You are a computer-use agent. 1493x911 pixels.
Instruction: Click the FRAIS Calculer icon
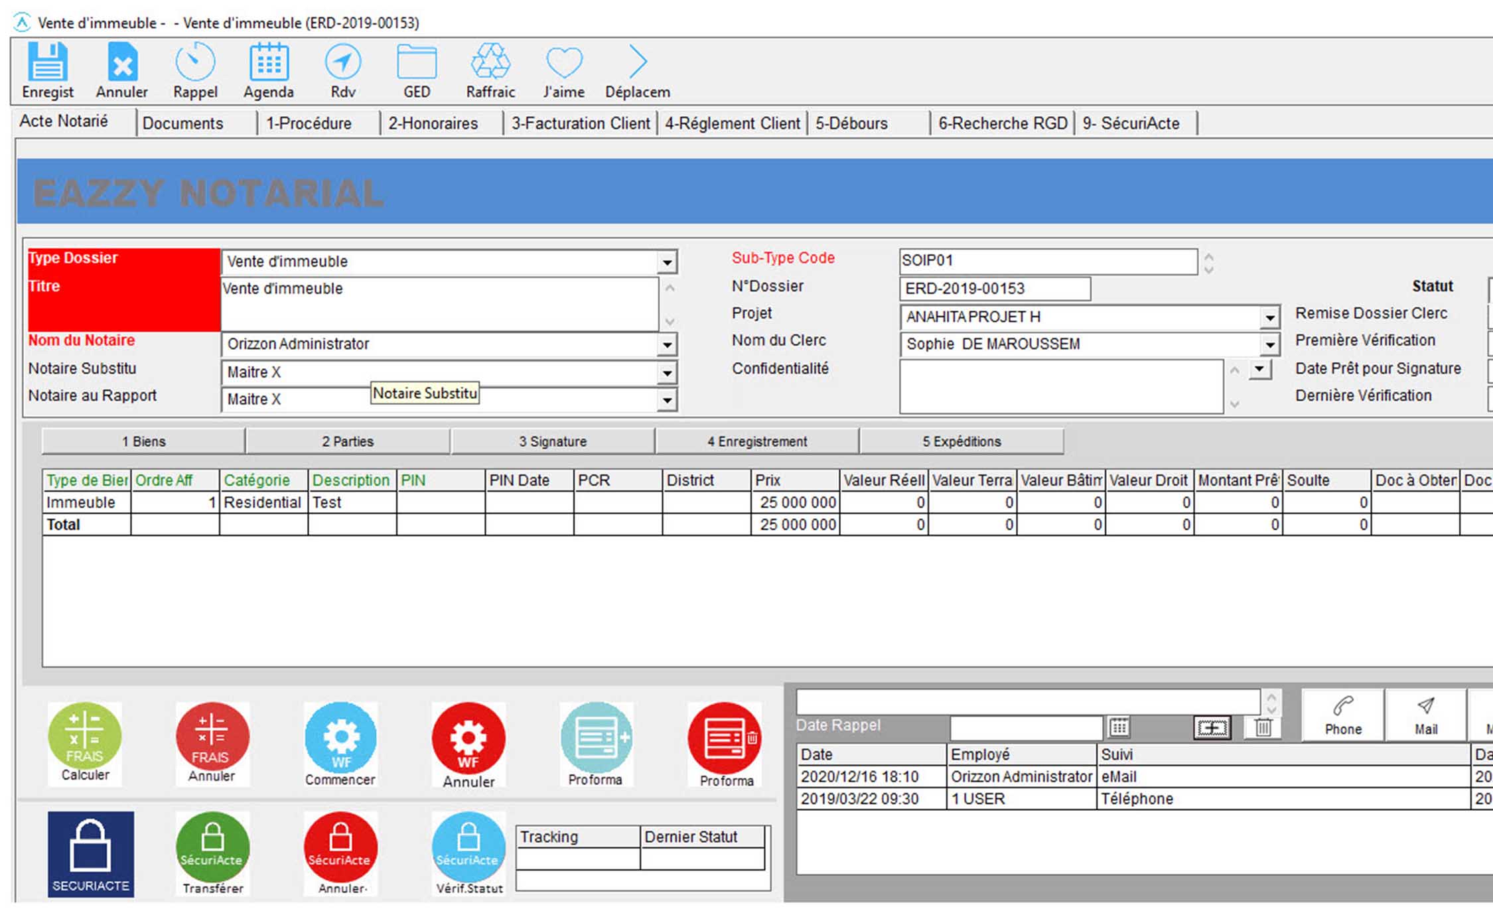pos(85,743)
